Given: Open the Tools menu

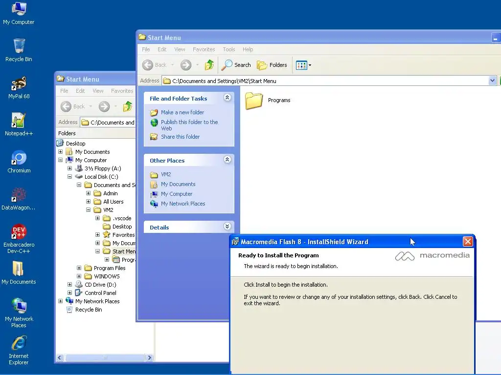Looking at the screenshot, I should tap(229, 49).
